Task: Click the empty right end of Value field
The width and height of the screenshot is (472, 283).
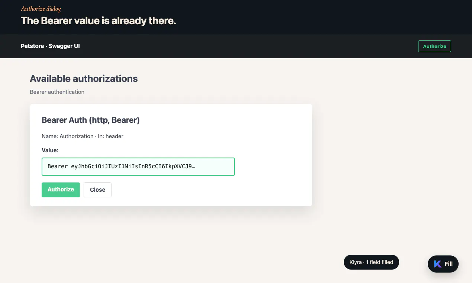Action: click(215, 166)
